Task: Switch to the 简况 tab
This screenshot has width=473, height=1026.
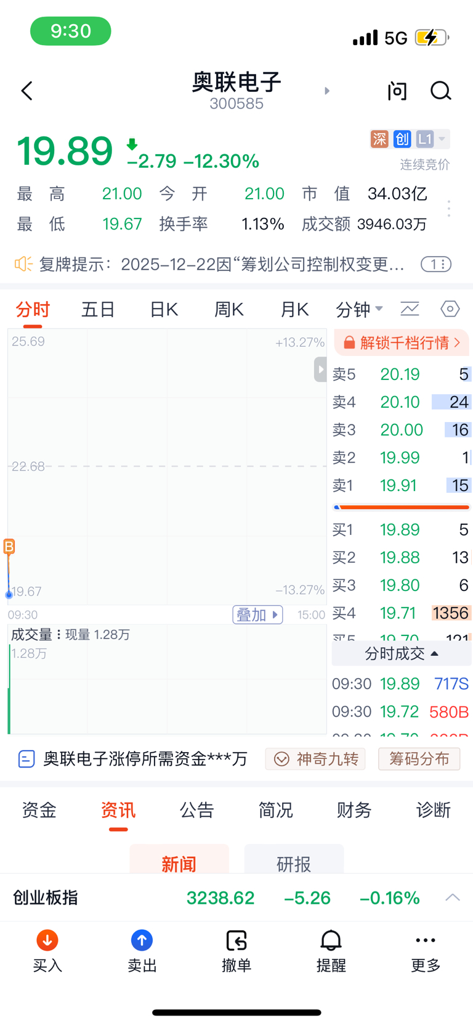Action: pyautogui.click(x=276, y=810)
